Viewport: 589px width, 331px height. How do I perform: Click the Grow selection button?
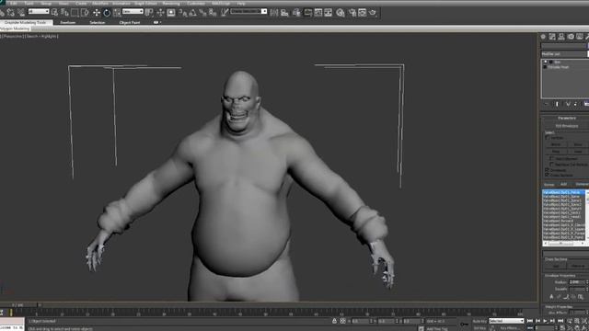[578, 144]
